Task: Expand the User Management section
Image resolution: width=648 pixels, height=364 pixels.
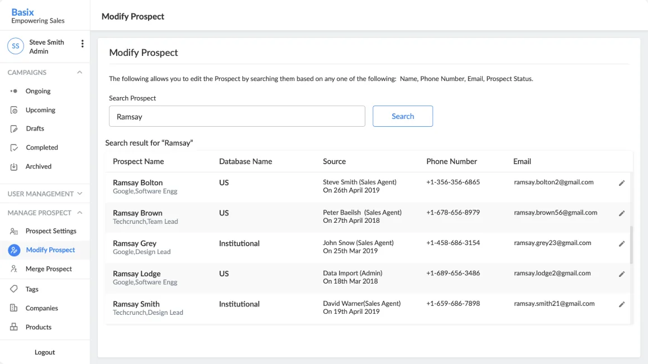Action: [45, 194]
